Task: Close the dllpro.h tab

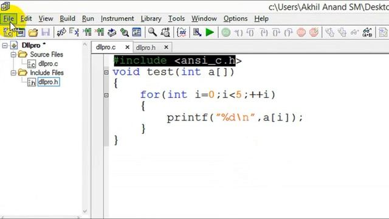Action: click(x=166, y=47)
